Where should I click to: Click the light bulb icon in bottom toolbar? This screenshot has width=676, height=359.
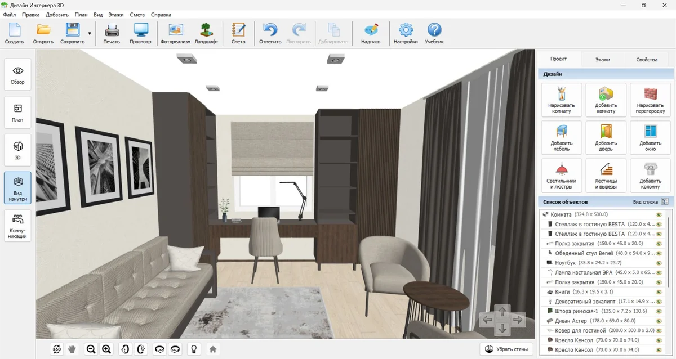click(194, 349)
